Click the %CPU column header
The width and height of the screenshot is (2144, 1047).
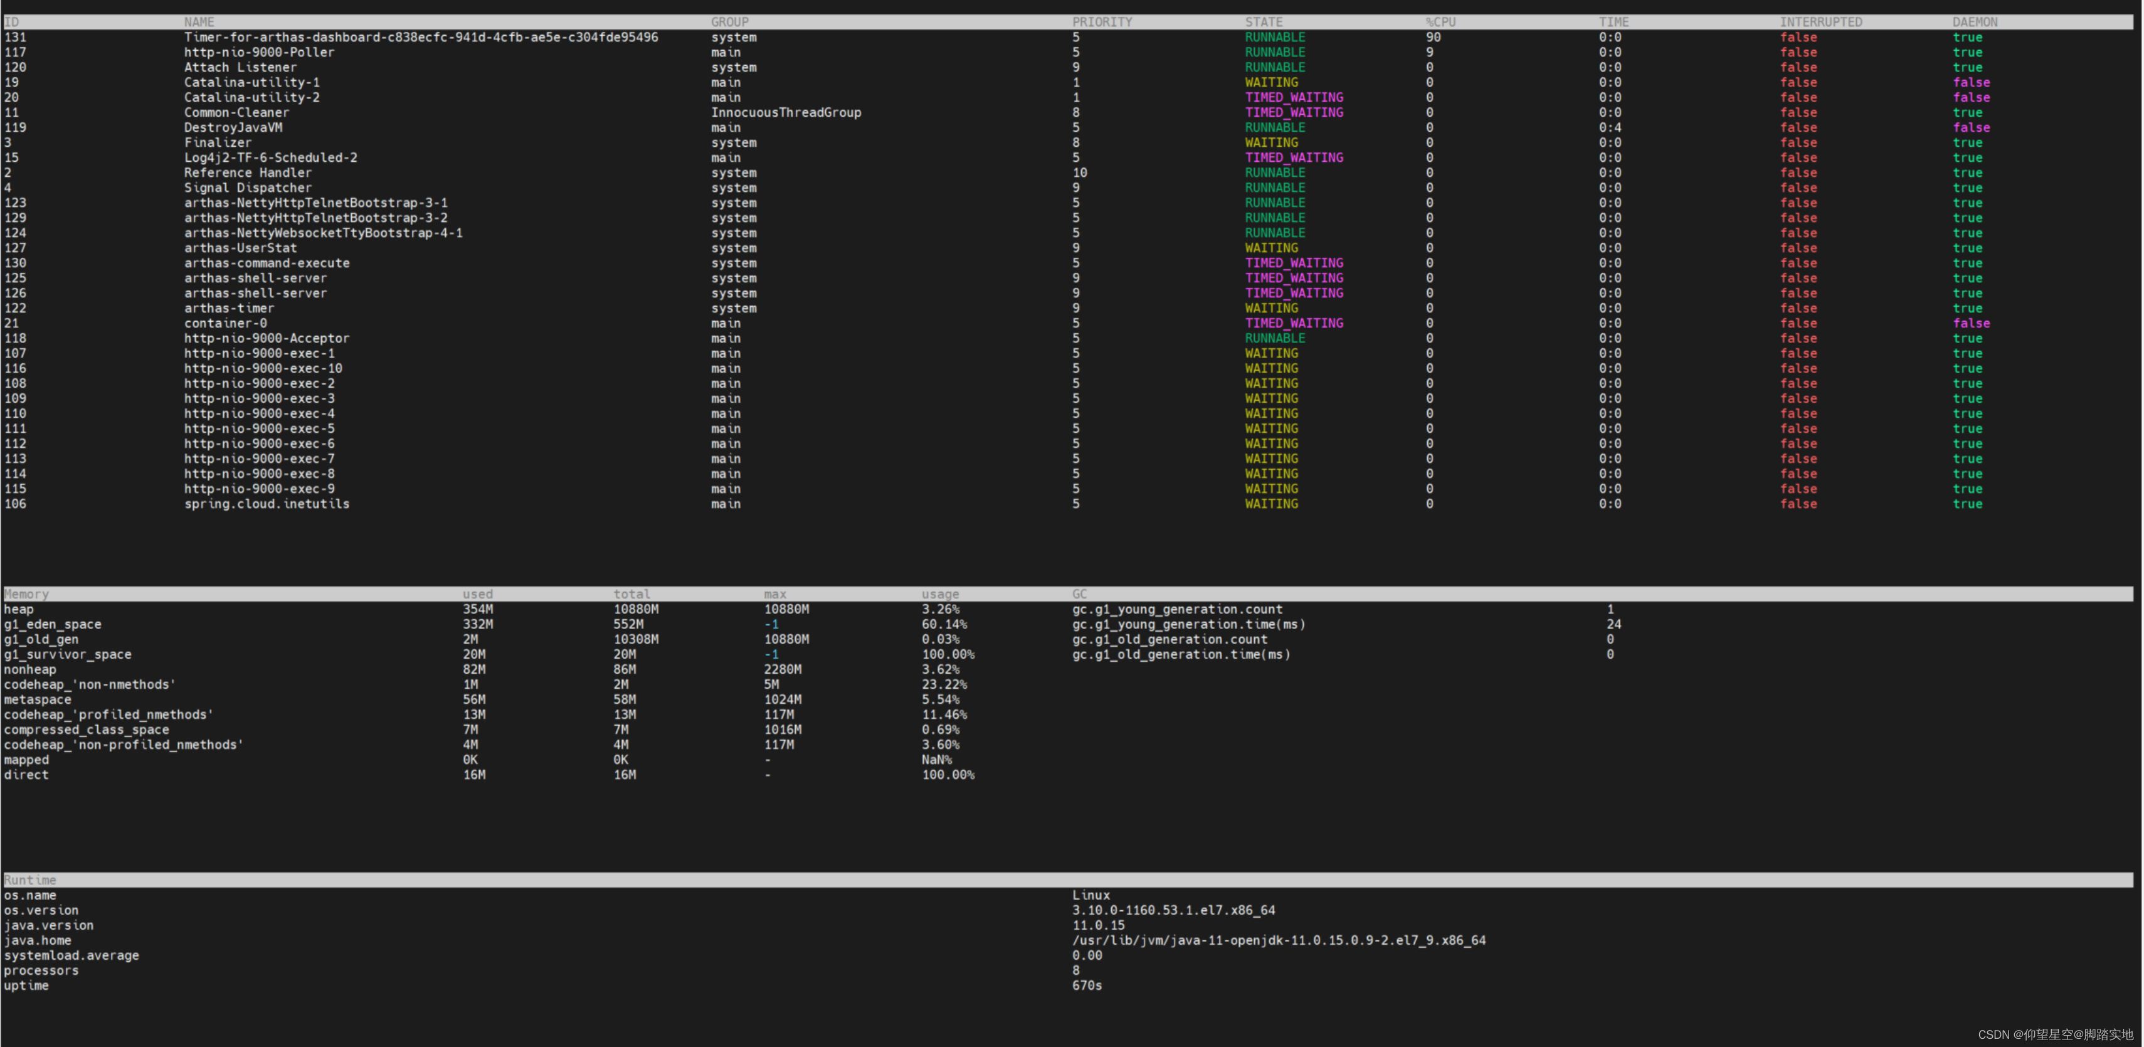pyautogui.click(x=1440, y=22)
